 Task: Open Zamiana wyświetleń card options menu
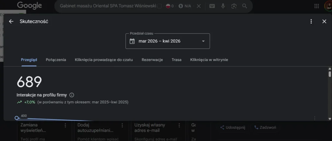65,125
